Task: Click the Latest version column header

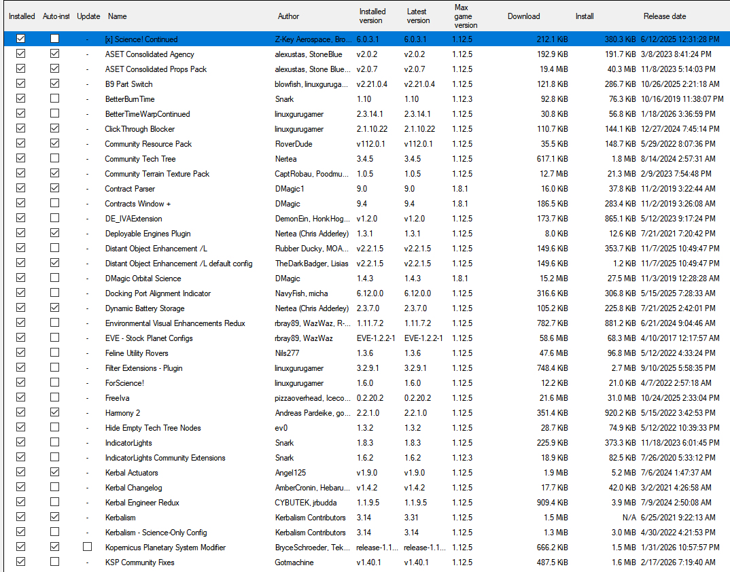Action: click(x=418, y=16)
